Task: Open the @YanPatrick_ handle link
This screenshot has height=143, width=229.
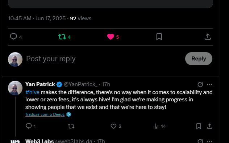Action: pos(80,84)
